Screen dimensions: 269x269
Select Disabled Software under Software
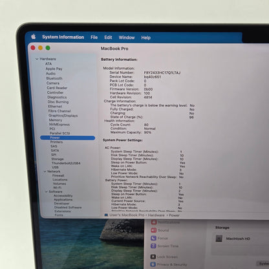(x=68, y=208)
